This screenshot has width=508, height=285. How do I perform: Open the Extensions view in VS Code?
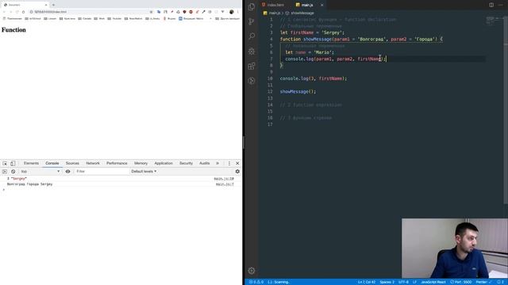[x=252, y=66]
